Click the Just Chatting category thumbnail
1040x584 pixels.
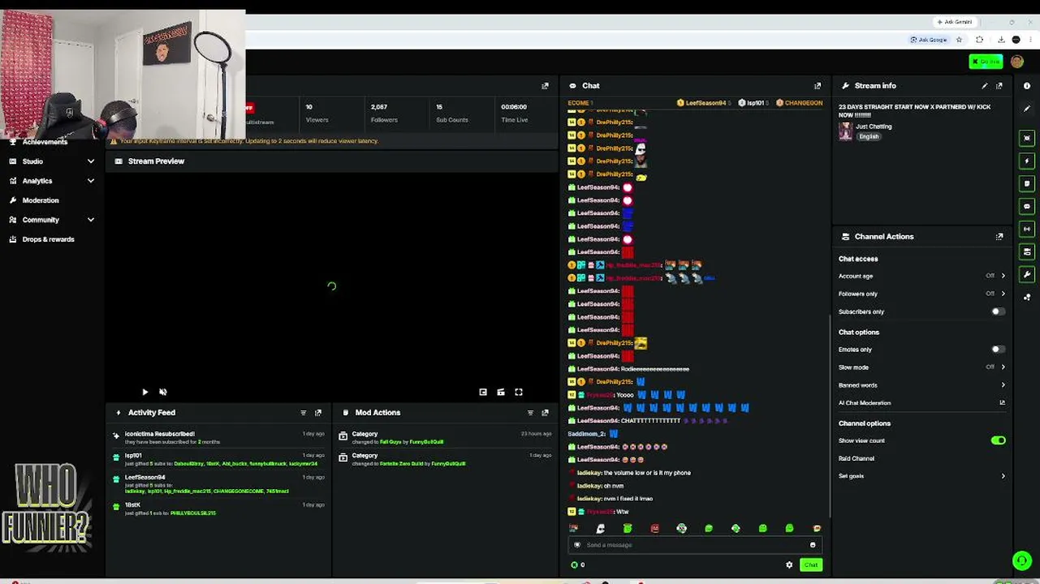pyautogui.click(x=845, y=131)
